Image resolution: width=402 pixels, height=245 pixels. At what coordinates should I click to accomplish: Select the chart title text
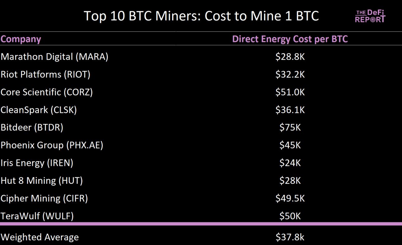[x=201, y=16]
